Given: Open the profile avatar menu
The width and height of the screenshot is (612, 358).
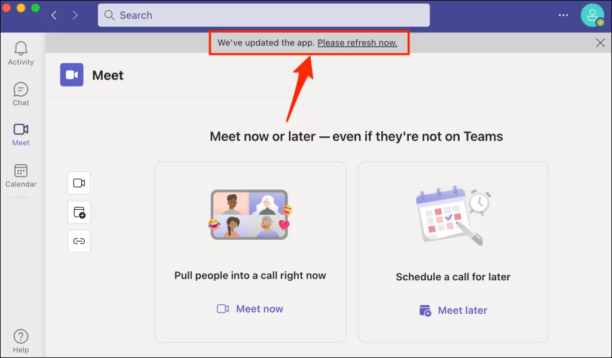Looking at the screenshot, I should click(592, 15).
